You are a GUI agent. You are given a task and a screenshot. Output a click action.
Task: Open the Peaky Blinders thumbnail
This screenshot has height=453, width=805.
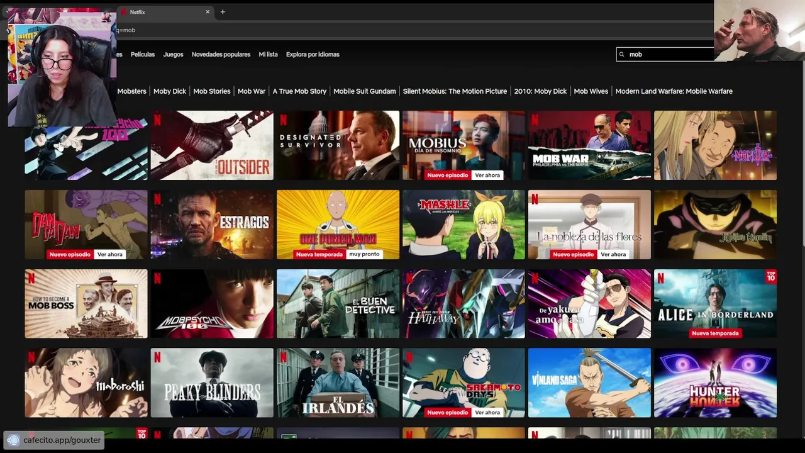[212, 383]
